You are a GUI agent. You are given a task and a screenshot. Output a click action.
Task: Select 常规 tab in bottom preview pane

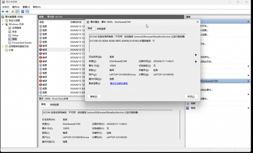43,104
